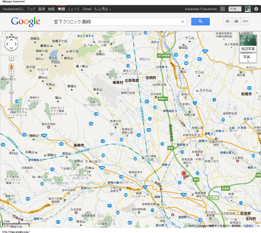261x233 pixels.
Task: Click the 高崎市 city label
Action: [x=79, y=145]
